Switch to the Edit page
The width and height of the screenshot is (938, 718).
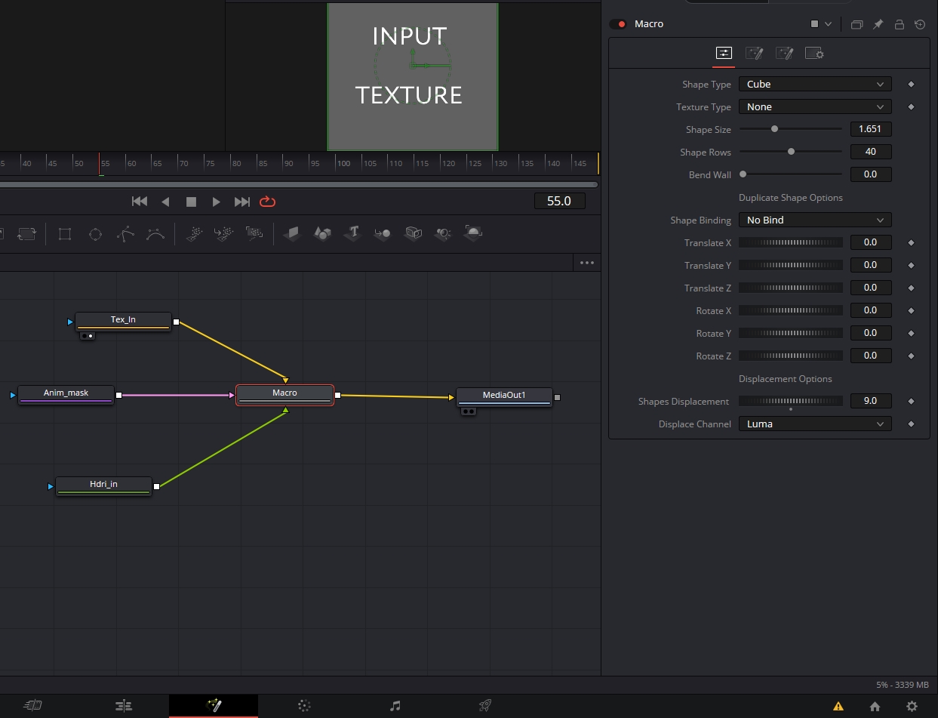[x=123, y=706]
